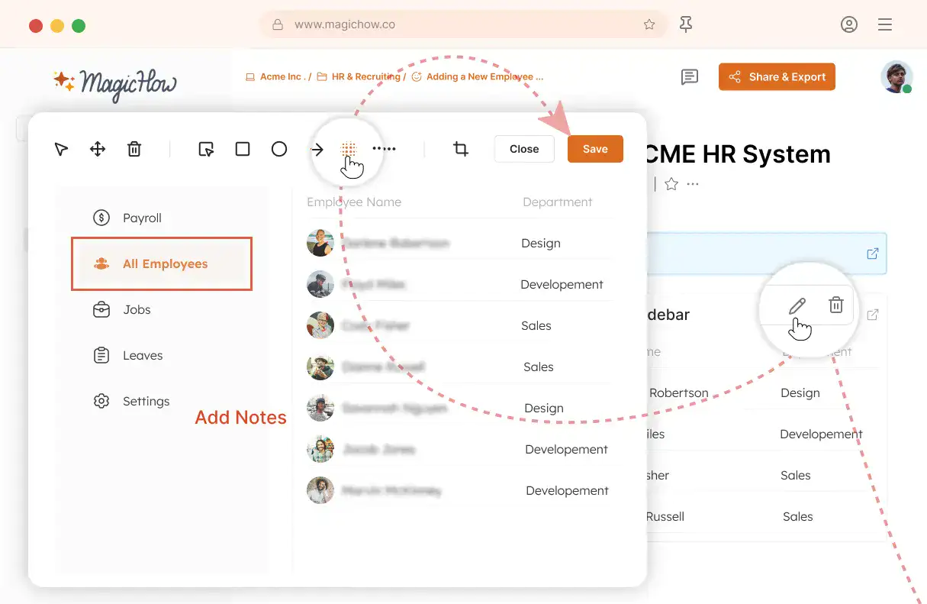This screenshot has height=604, width=927.
Task: Click the pencil edit icon in the circular overlay
Action: [x=797, y=305]
